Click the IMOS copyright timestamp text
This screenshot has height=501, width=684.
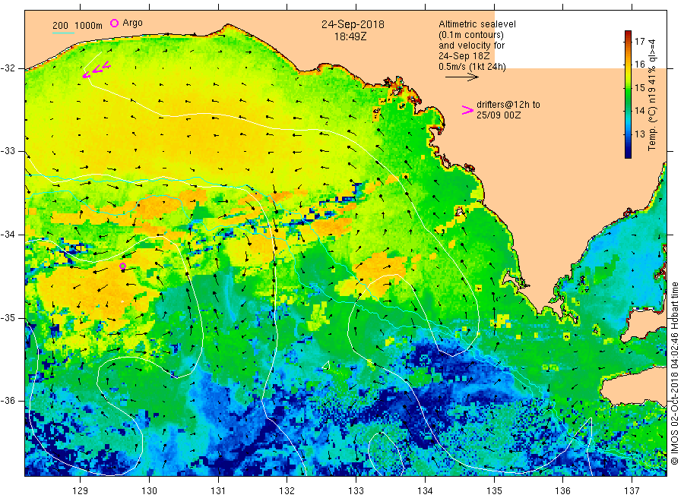click(x=674, y=373)
